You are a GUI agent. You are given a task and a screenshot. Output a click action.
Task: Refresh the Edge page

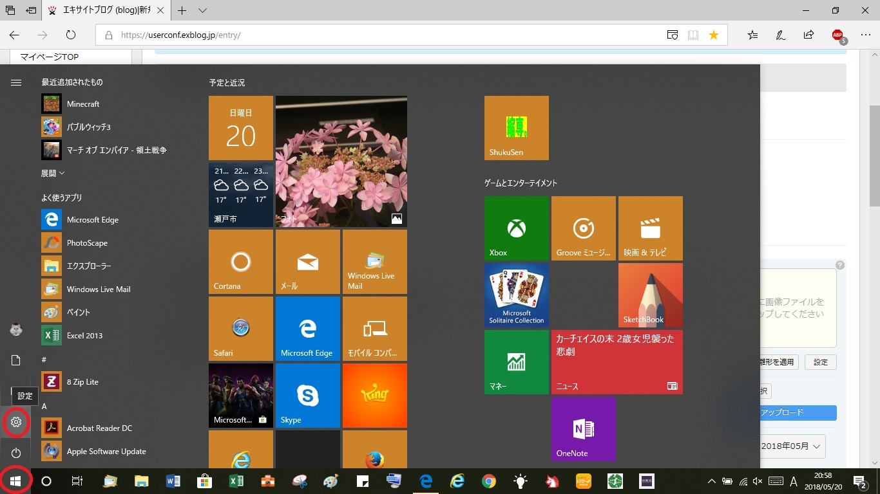pyautogui.click(x=71, y=35)
